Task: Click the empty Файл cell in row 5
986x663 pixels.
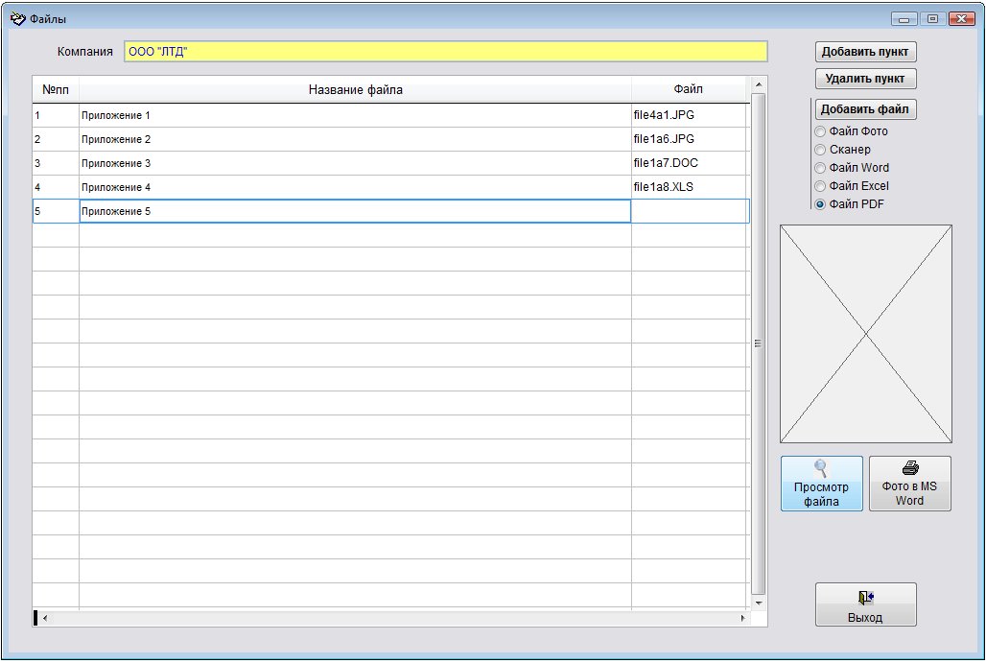Action: point(691,211)
